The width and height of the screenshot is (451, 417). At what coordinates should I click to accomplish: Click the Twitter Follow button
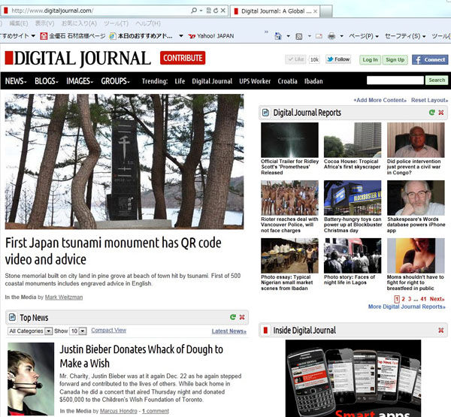338,59
